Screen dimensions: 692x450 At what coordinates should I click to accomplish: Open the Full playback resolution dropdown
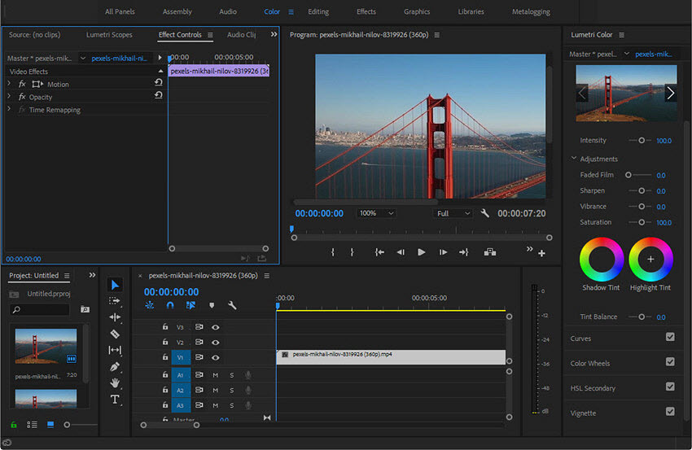click(453, 213)
